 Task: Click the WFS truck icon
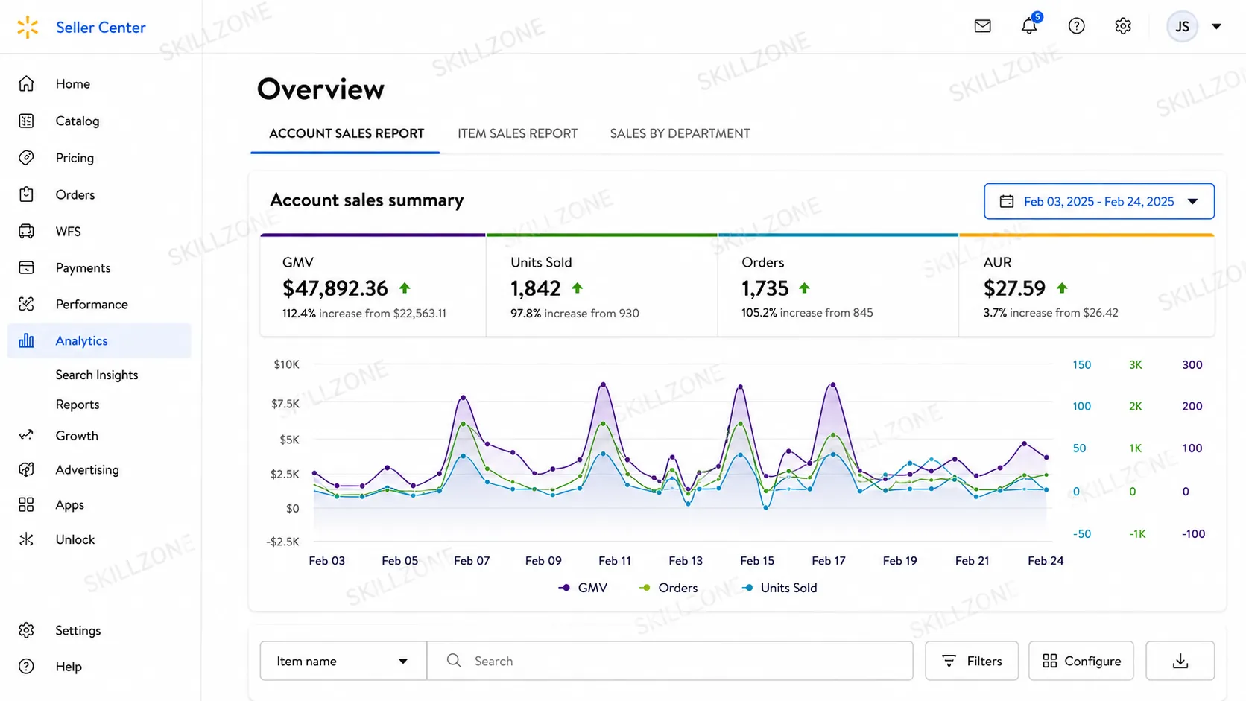26,231
